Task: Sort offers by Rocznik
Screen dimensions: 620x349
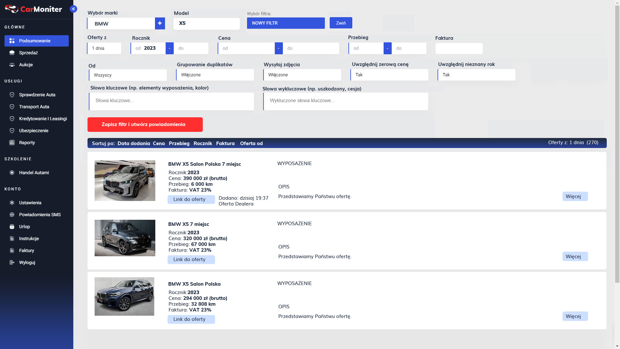Action: click(x=203, y=143)
